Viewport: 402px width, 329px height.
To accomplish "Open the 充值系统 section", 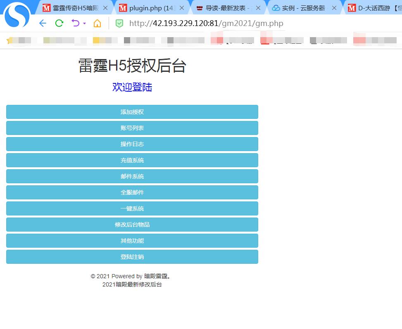I will 132,160.
